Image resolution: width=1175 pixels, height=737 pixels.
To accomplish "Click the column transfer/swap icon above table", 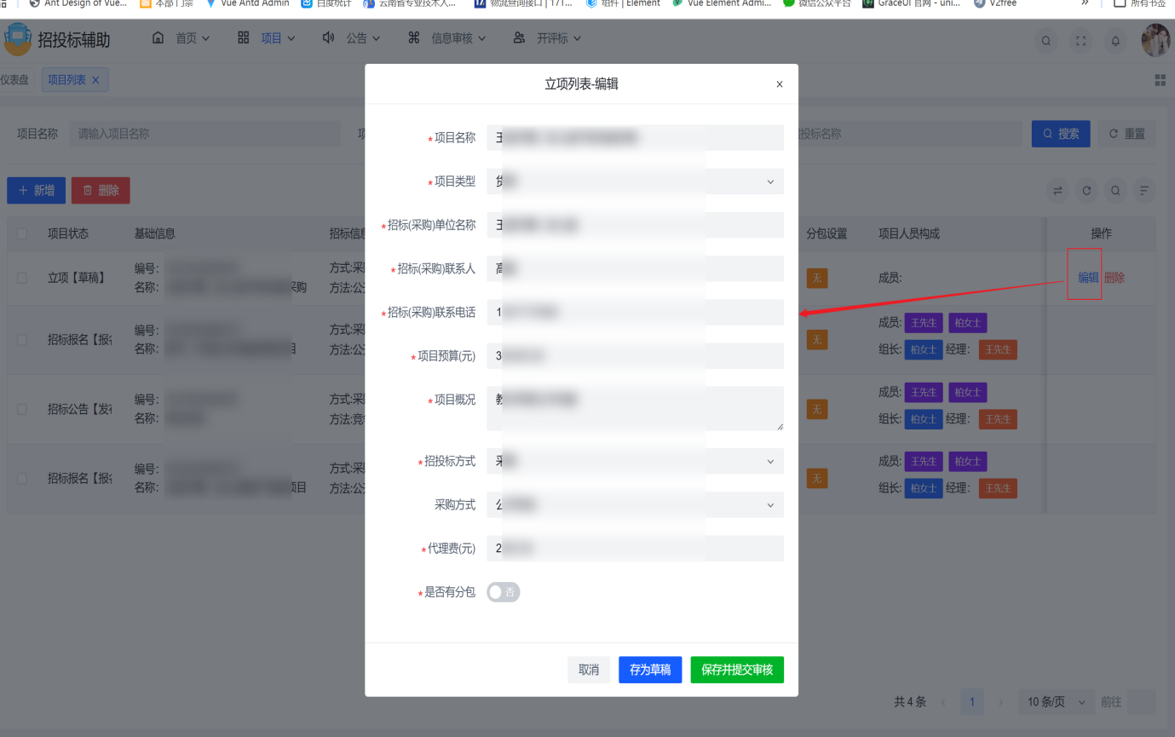I will [1057, 190].
